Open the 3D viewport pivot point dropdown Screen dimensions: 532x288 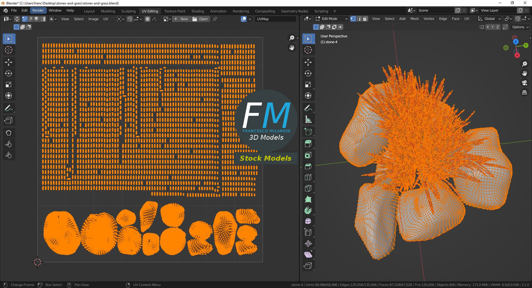[x=508, y=19]
